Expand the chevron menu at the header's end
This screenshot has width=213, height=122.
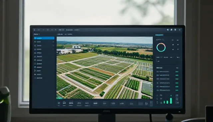[180, 30]
